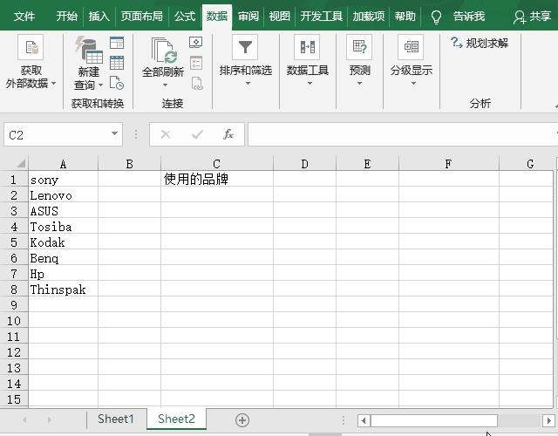The width and height of the screenshot is (558, 436).
Task: Expand Outline (分级显示) dropdown arrow
Action: pos(413,84)
